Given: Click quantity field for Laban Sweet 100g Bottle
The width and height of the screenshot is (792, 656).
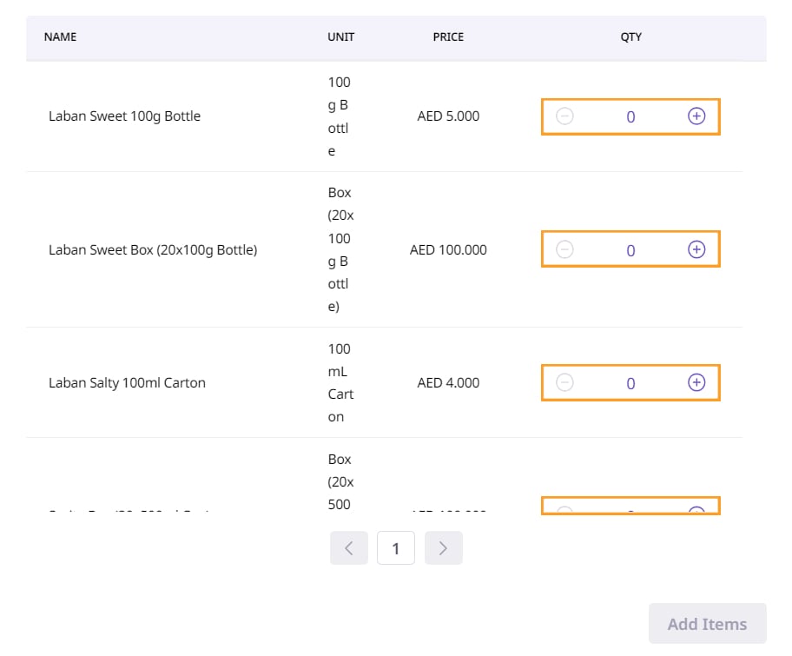Looking at the screenshot, I should [630, 116].
